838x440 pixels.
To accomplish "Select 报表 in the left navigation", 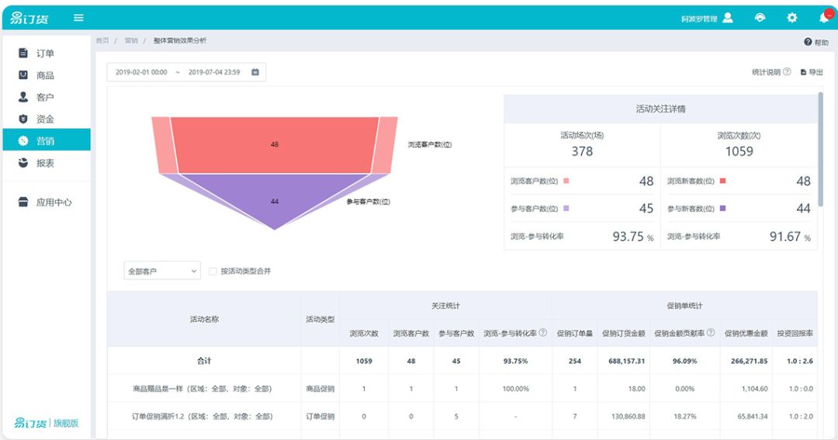I will [x=45, y=163].
